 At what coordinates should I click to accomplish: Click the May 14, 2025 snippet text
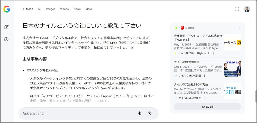click(x=197, y=46)
